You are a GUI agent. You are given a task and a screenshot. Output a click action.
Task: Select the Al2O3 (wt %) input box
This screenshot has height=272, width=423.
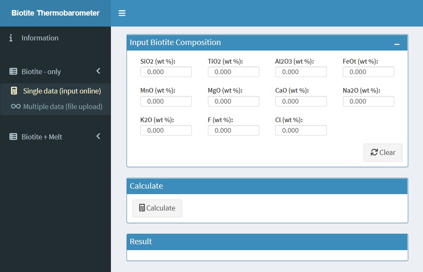(301, 72)
